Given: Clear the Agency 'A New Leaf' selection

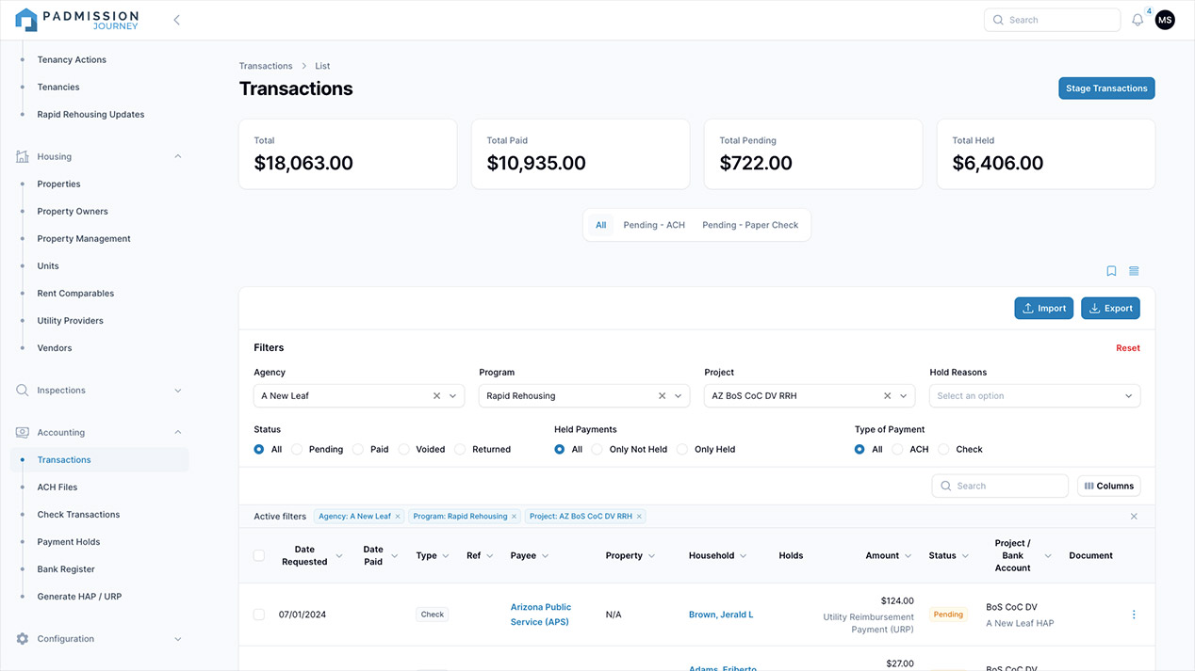Looking at the screenshot, I should (x=436, y=396).
